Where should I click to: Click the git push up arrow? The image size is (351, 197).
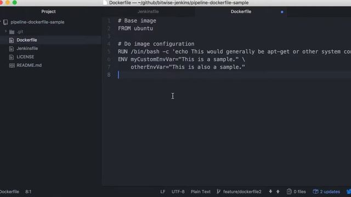click(x=278, y=192)
